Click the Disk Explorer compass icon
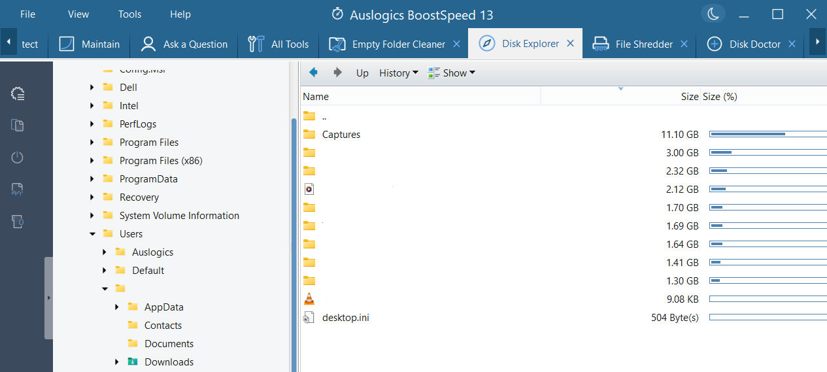 487,44
